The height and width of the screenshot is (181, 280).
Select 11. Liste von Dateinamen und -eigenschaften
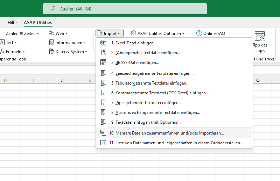(174, 143)
